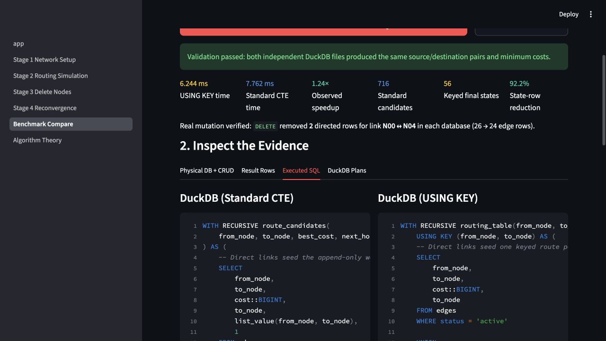Viewport: 606px width, 341px height.
Task: Click the Validation passed success message
Action: 374,57
